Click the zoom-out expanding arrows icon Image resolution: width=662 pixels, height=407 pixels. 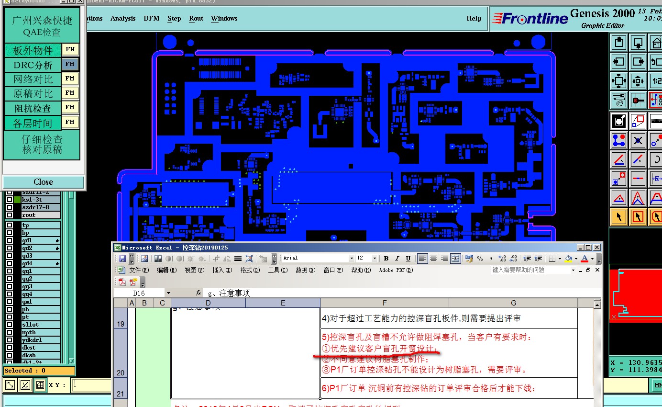[x=619, y=81]
